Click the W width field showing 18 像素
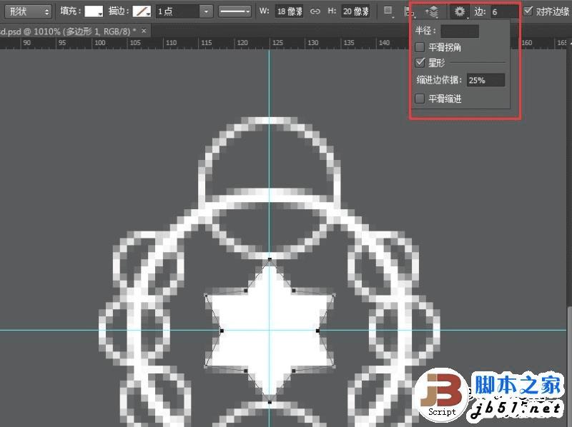Screen dimensions: 572x427 [290, 11]
